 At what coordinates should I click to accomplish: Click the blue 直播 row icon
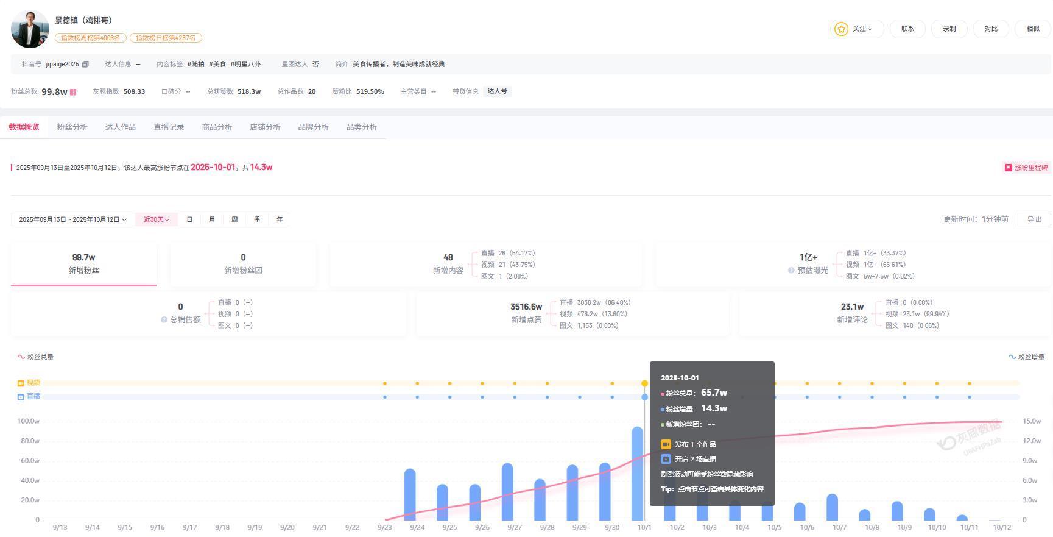(x=21, y=397)
